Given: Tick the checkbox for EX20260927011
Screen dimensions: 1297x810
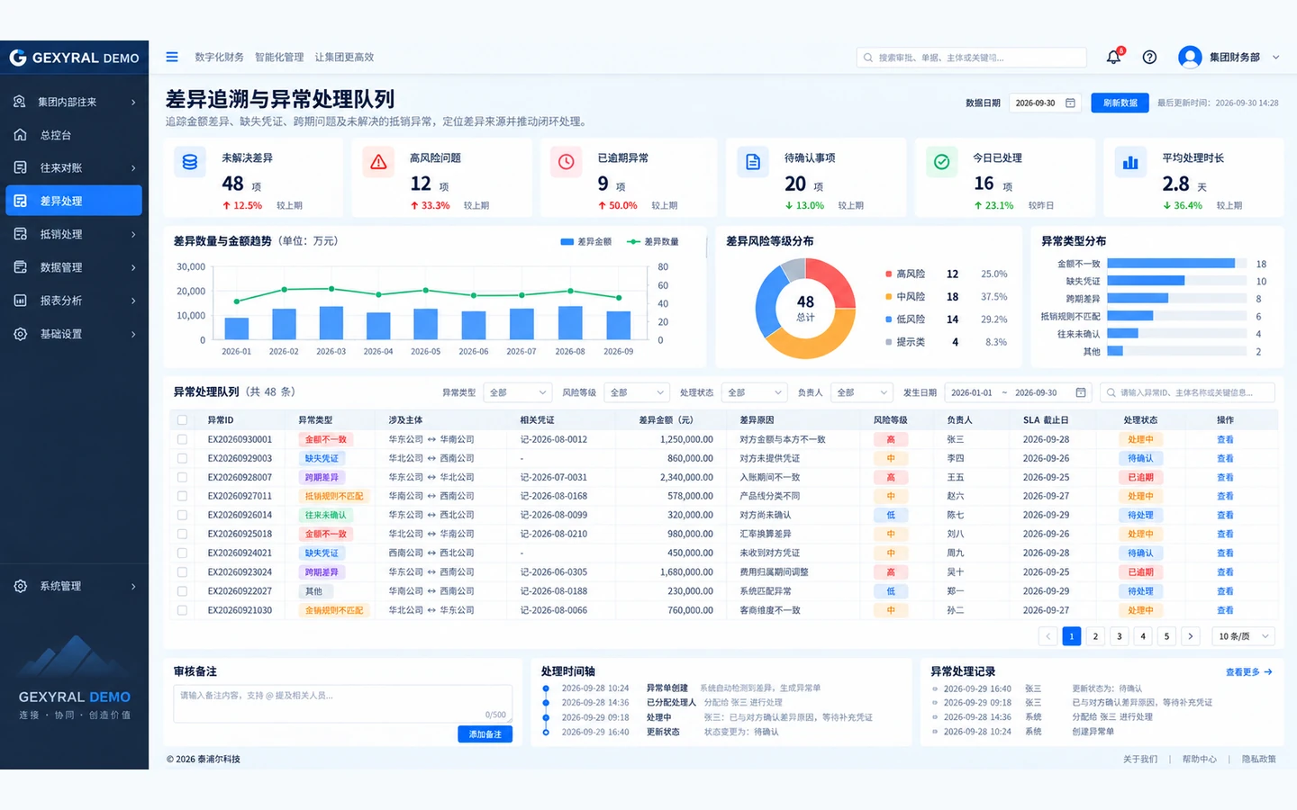Looking at the screenshot, I should point(182,496).
